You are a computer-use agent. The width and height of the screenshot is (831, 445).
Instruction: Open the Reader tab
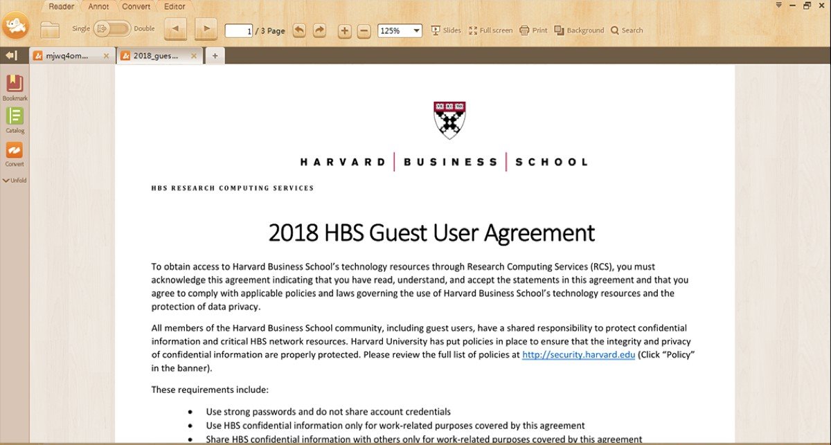62,6
